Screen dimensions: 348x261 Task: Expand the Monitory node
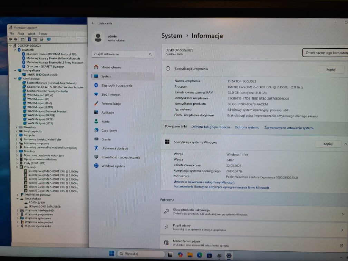[17, 151]
